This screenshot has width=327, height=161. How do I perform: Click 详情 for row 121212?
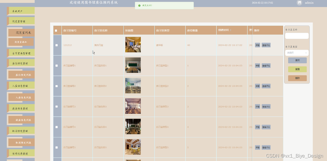pos(258,45)
